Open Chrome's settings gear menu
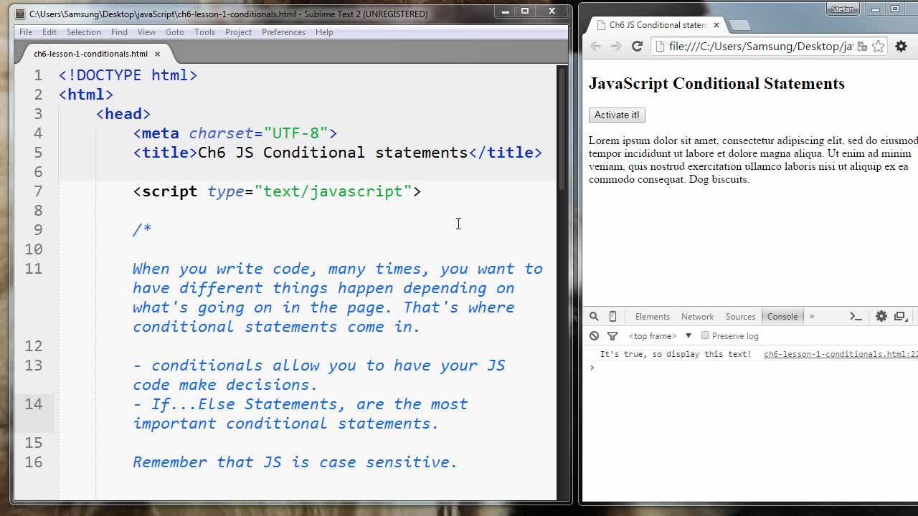Viewport: 918px width, 516px height. click(902, 46)
